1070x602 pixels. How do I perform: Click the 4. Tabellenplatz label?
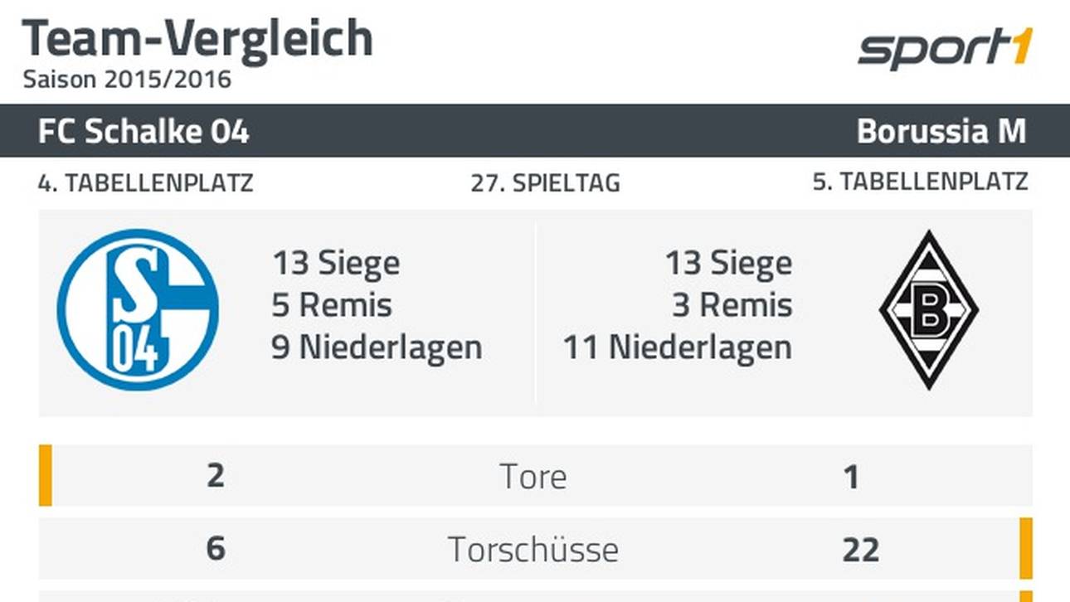145,183
